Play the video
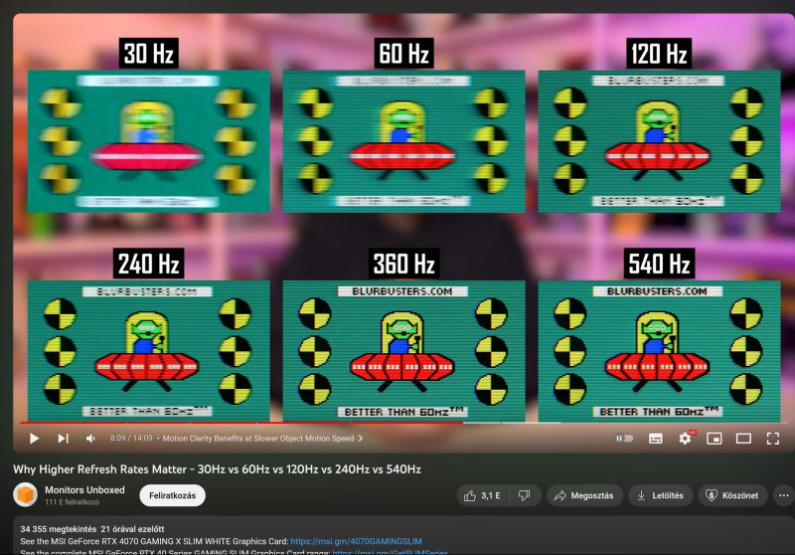This screenshot has height=555, width=795. coord(34,439)
